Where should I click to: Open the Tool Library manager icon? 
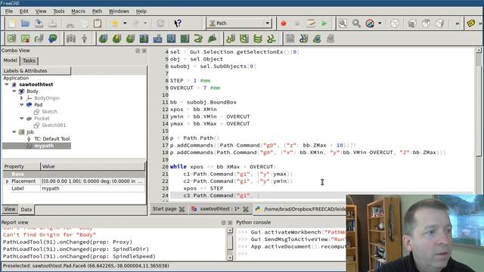point(71,39)
